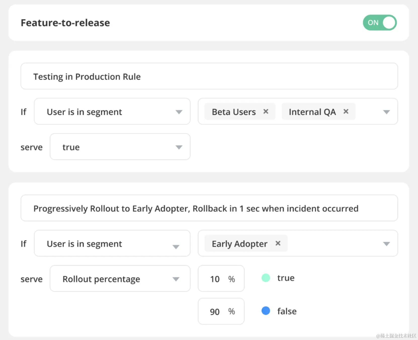Image resolution: width=418 pixels, height=340 pixels.
Task: Click the green true variation color dot
Action: click(x=266, y=278)
